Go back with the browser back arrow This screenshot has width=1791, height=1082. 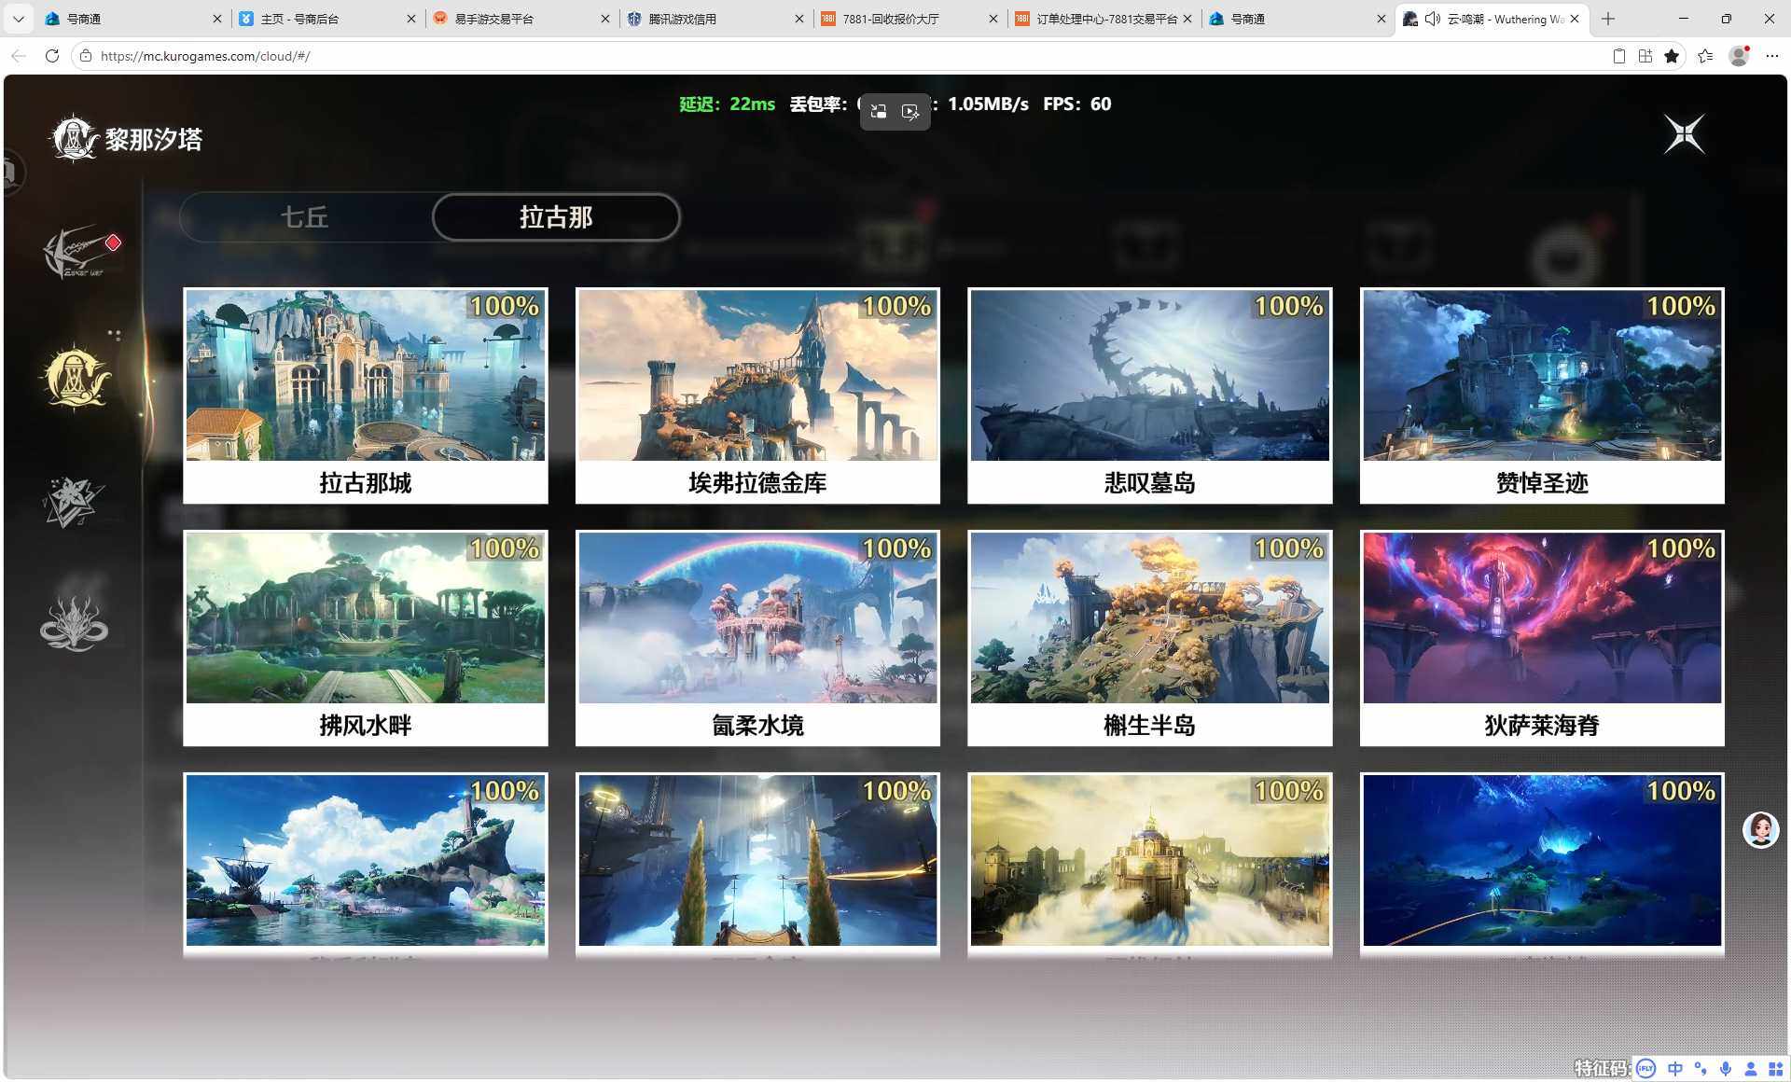pos(19,56)
